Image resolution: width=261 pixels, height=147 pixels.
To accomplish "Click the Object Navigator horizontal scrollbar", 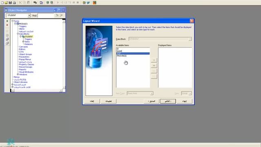I will tap(36, 91).
